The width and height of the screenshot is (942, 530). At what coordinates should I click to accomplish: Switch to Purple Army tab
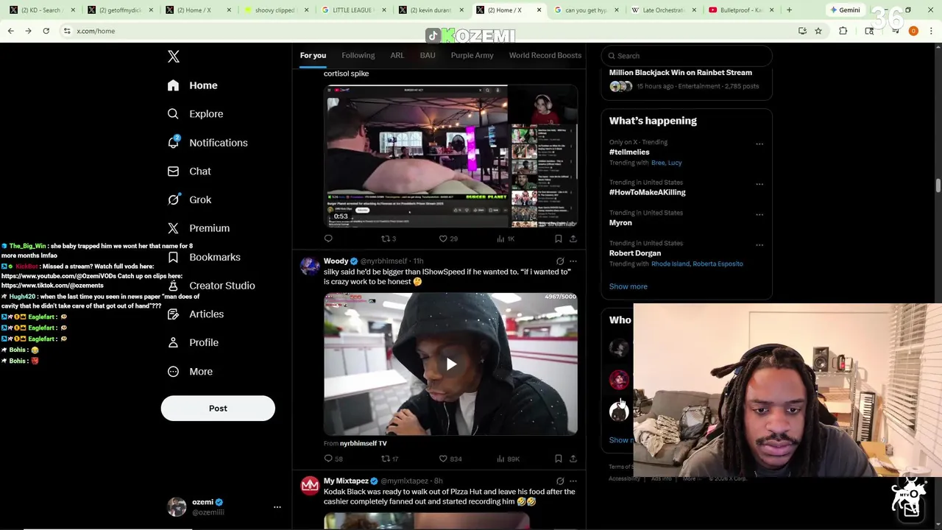tap(472, 55)
